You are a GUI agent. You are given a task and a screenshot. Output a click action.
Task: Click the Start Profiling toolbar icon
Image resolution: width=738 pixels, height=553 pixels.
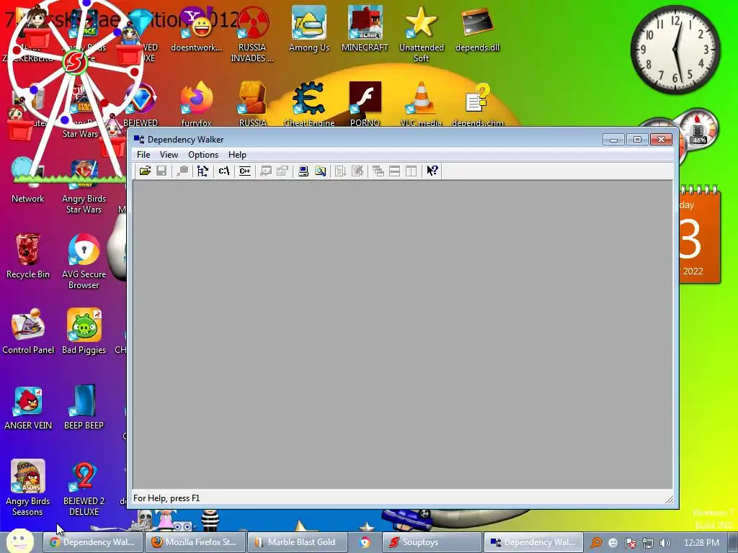(x=340, y=171)
